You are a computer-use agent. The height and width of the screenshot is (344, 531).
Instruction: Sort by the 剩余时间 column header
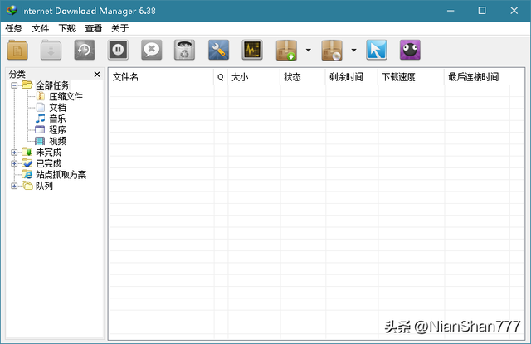tap(351, 77)
